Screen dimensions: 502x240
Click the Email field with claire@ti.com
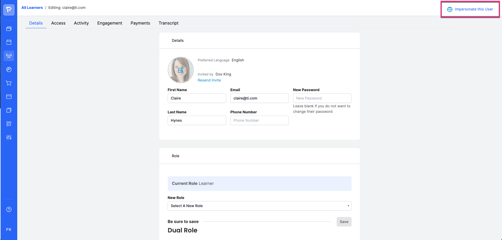pyautogui.click(x=260, y=98)
